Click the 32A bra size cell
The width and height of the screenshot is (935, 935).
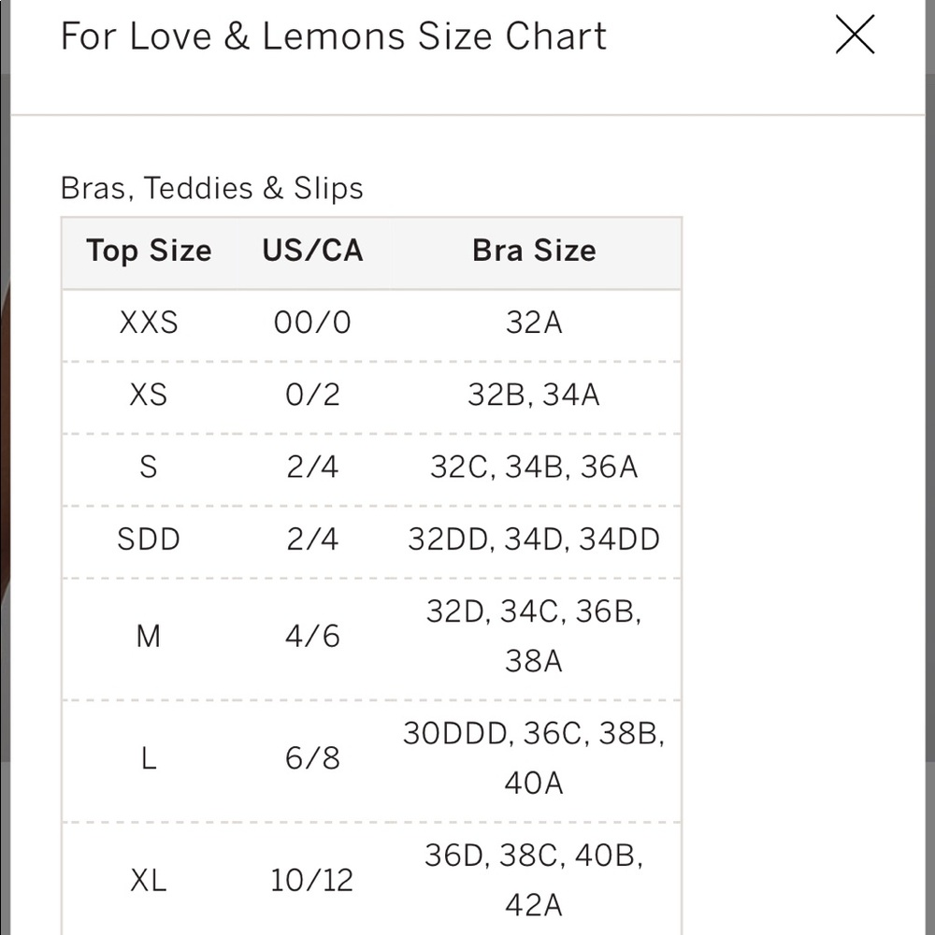pos(534,323)
